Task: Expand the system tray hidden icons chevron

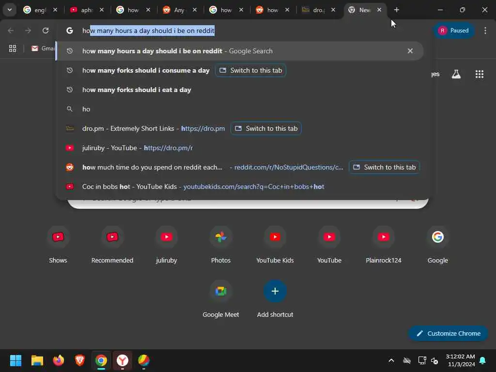Action: tap(391, 360)
